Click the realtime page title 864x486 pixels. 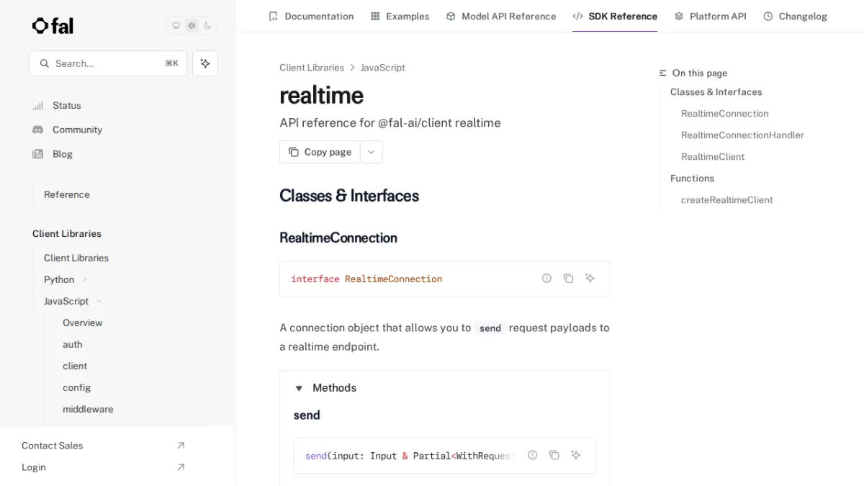point(321,95)
